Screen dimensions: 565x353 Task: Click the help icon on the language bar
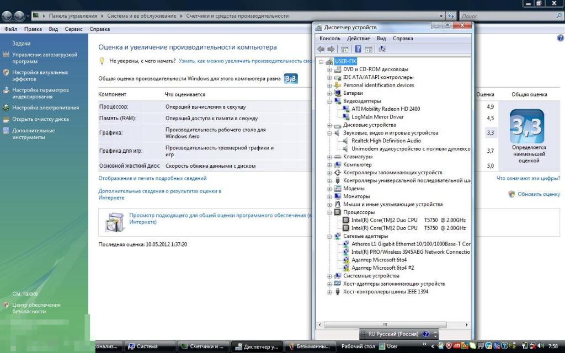426,334
